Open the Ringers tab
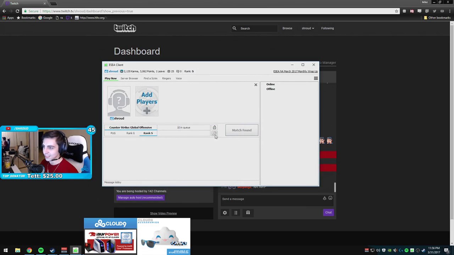The width and height of the screenshot is (454, 255). 166,78
